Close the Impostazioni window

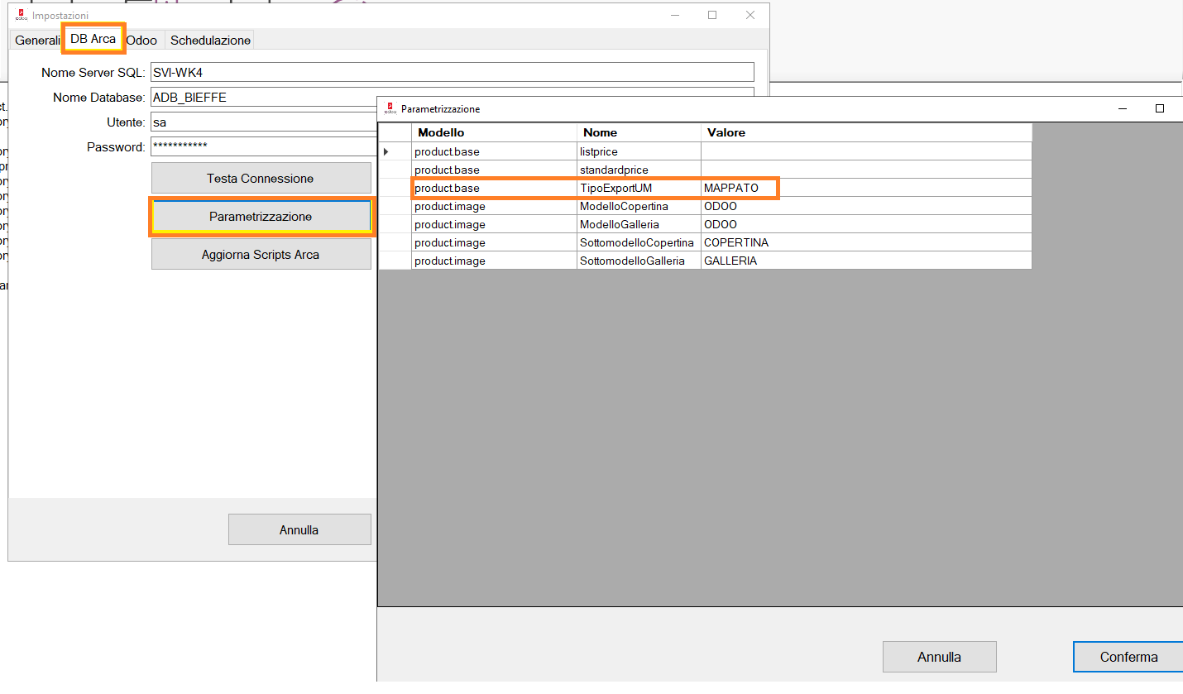click(x=750, y=15)
